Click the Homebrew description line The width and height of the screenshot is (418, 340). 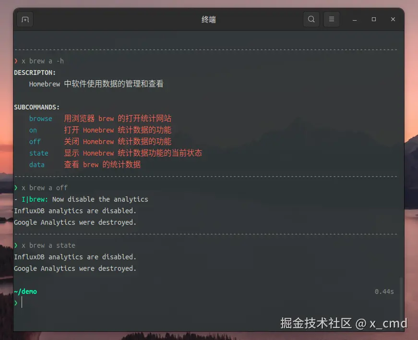click(96, 84)
